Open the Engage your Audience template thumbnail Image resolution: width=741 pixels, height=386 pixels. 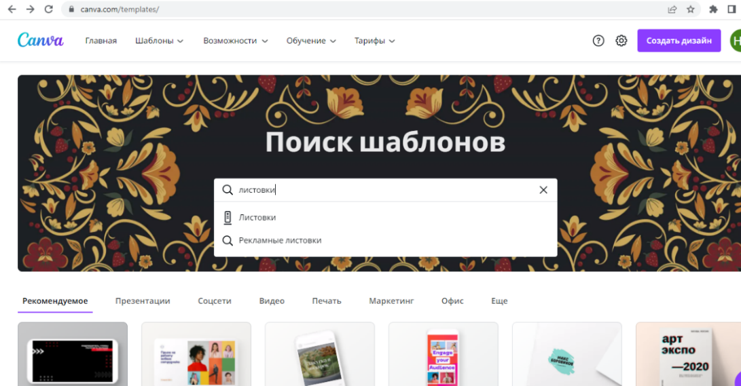pos(444,354)
